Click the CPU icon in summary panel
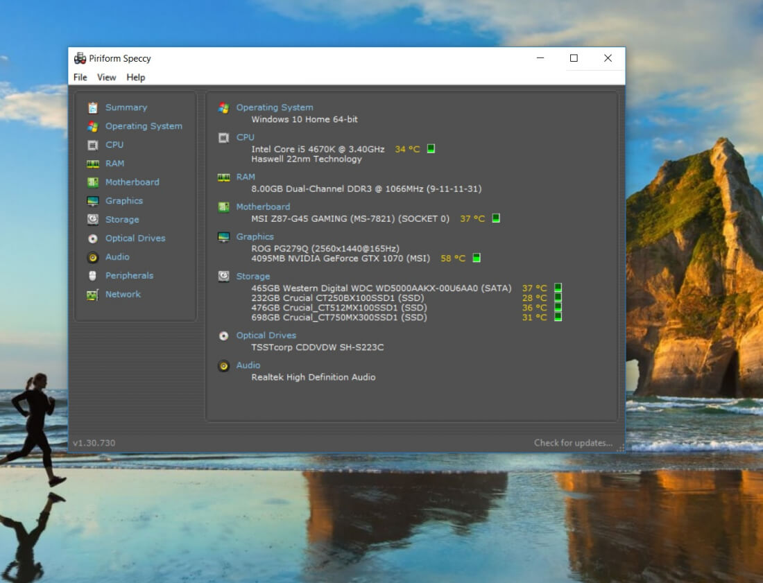The height and width of the screenshot is (583, 763). coord(224,138)
